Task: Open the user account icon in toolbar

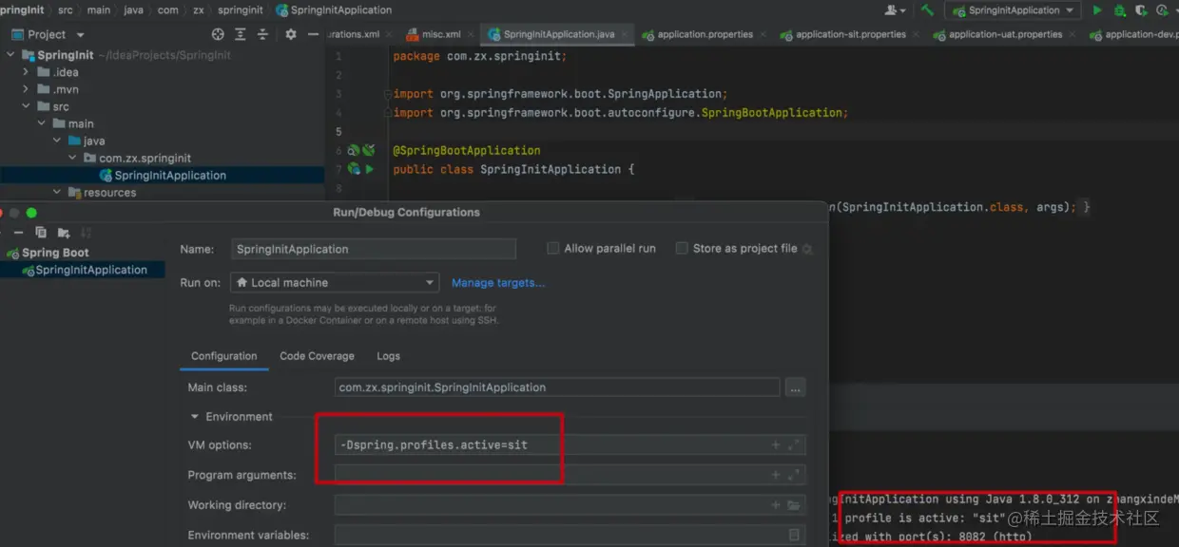Action: (x=894, y=10)
